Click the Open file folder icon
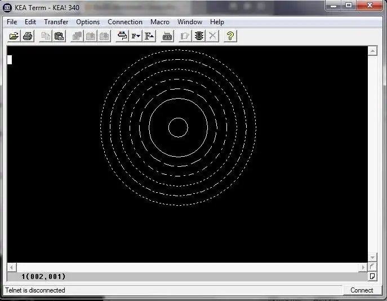Viewport: 387px width, 301px height. tap(14, 36)
